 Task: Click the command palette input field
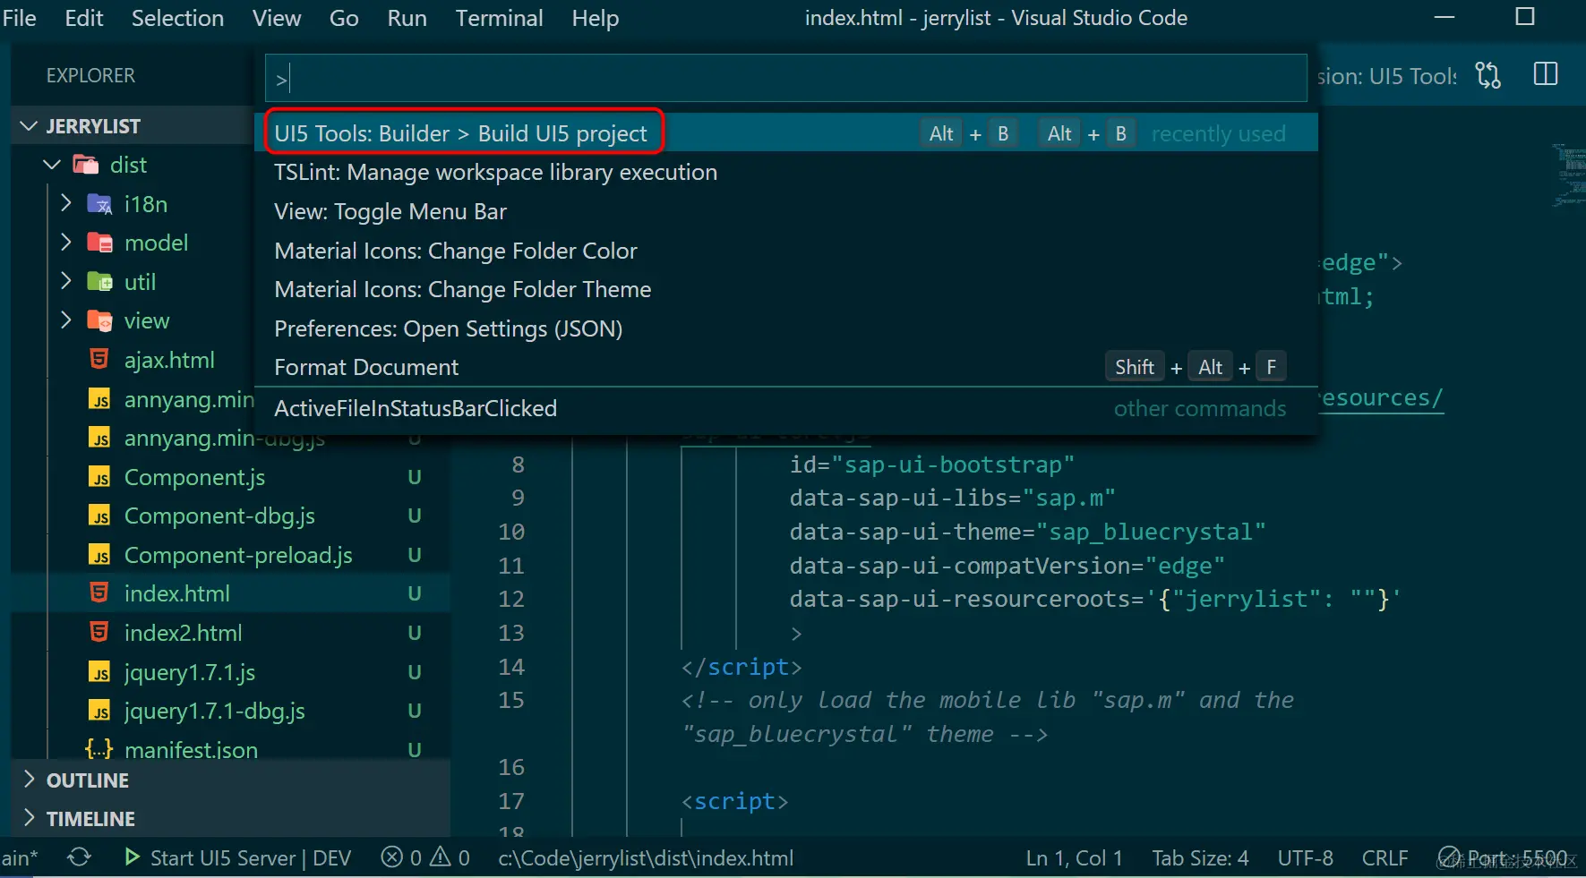click(786, 79)
